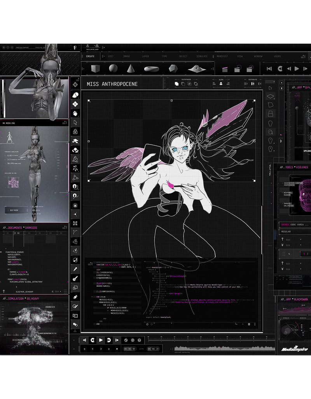Toggle DAMAGE: UNLIMITED in the Tools Violence panel
The image size is (311, 399).
(288, 204)
